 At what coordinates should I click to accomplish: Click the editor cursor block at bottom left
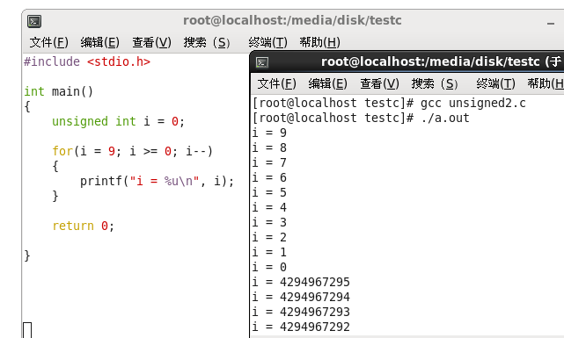point(27,330)
